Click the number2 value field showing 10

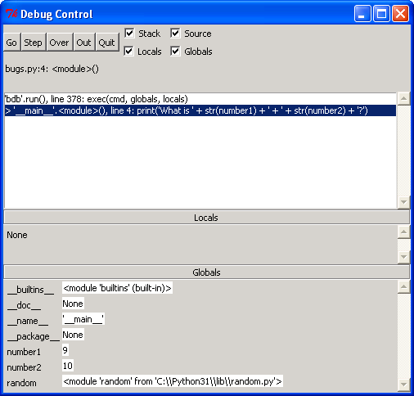(68, 366)
